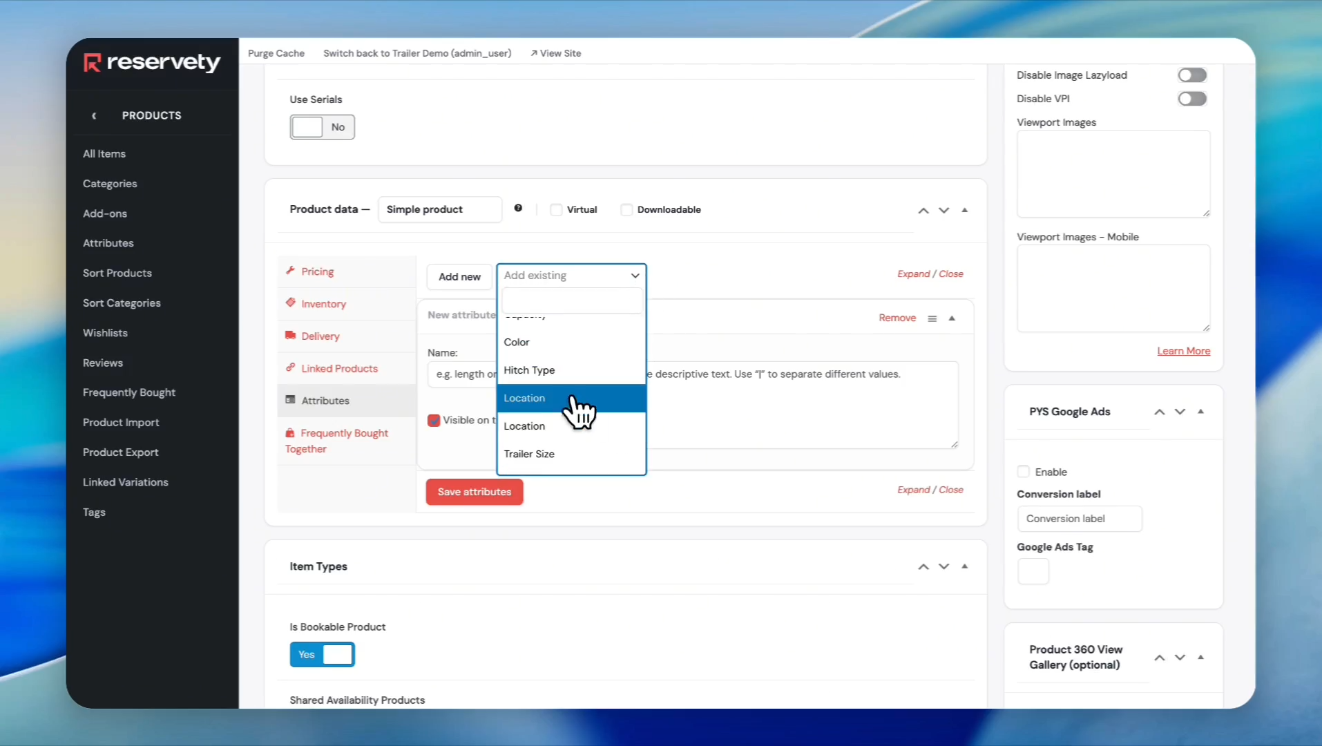The width and height of the screenshot is (1322, 746).
Task: Toggle the Use Serials switch
Action: click(322, 127)
